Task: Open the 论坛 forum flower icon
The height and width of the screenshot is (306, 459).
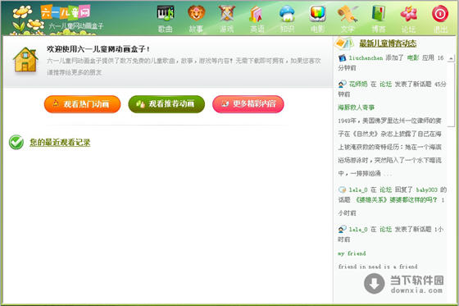Action: [409, 13]
